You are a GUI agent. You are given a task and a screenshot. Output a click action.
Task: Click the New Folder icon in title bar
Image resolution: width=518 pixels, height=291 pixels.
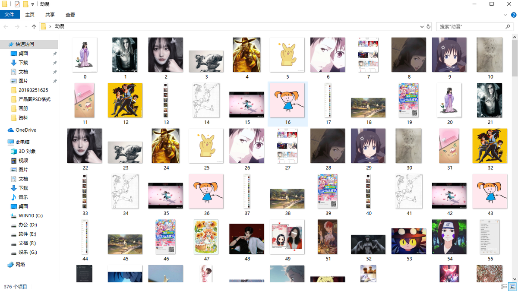[x=25, y=4]
